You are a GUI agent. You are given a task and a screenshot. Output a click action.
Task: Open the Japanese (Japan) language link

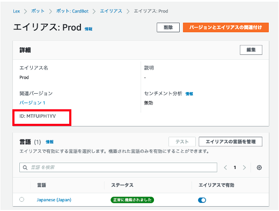tap(54, 200)
